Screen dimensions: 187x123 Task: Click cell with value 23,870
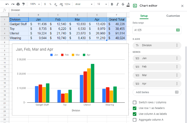(x=77, y=33)
